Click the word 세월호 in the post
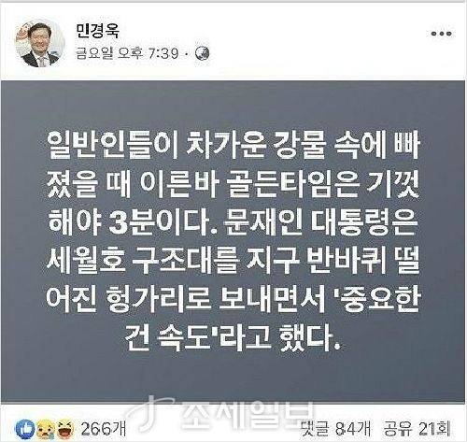The image size is (467, 442). pos(86,261)
